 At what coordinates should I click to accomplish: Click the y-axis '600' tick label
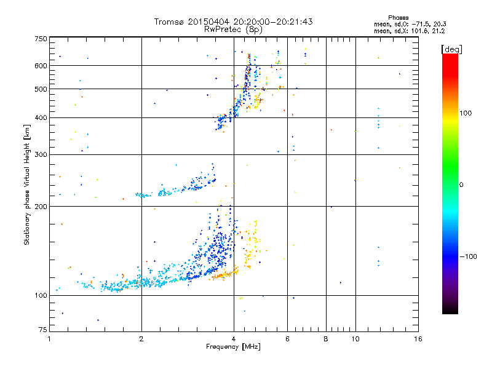click(x=41, y=66)
